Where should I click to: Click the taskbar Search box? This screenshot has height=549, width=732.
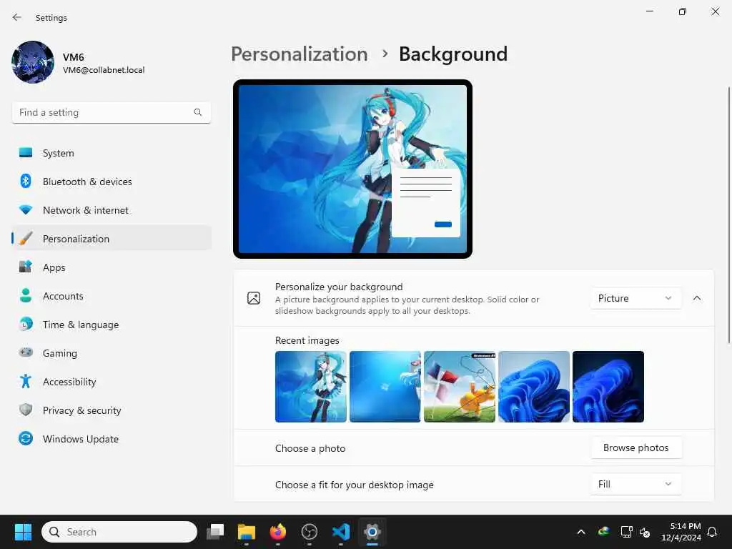pos(119,532)
